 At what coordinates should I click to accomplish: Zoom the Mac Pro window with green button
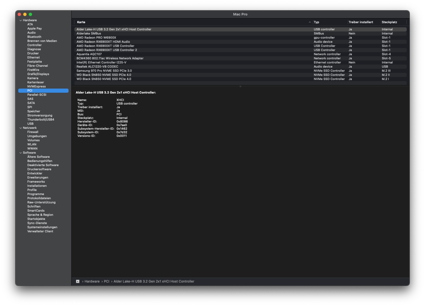pos(30,14)
